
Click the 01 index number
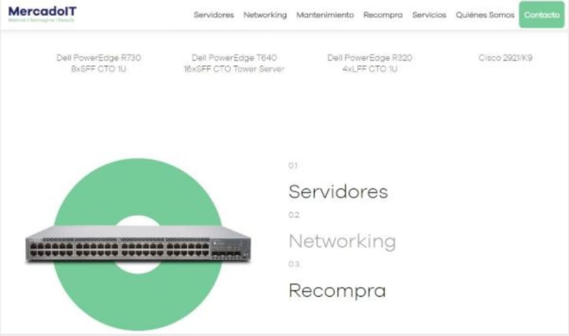coord(293,166)
